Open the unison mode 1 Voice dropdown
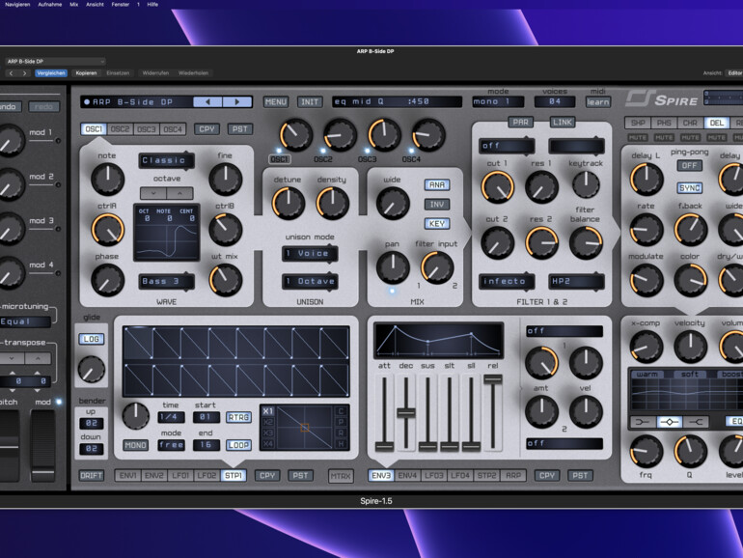Viewport: 743px width, 558px height. point(310,253)
